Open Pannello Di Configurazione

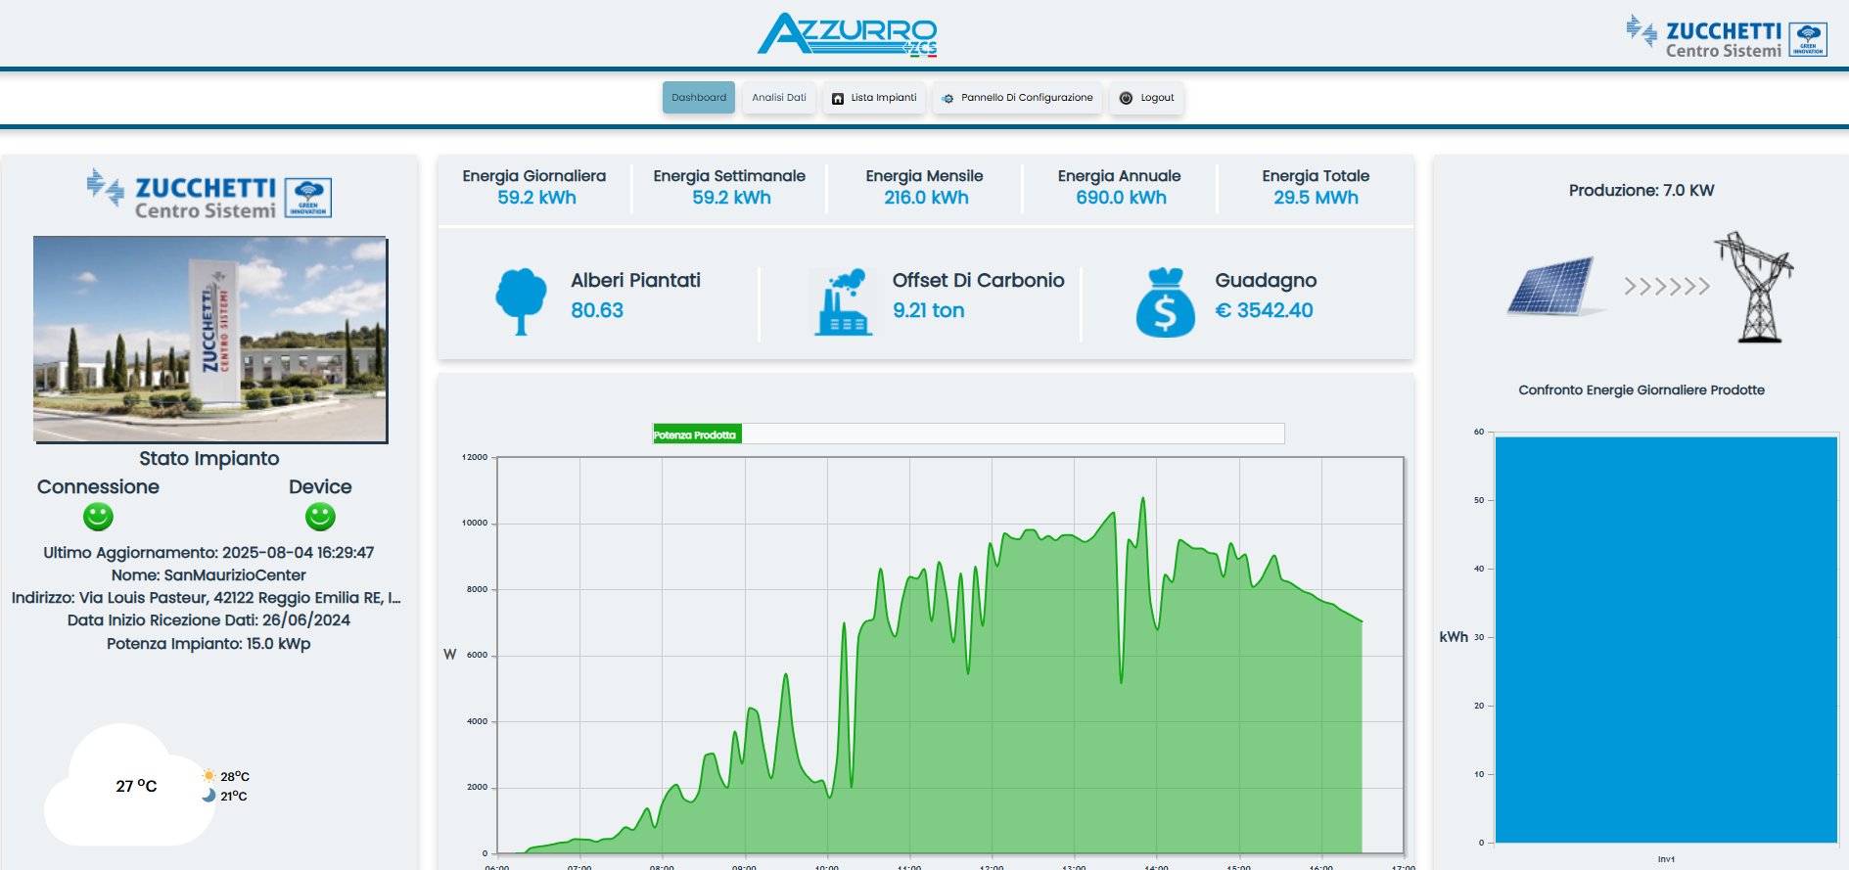pyautogui.click(x=1018, y=98)
